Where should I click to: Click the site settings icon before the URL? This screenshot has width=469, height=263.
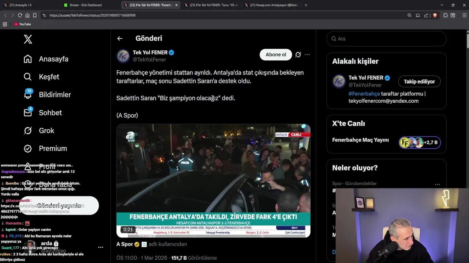[44, 15]
